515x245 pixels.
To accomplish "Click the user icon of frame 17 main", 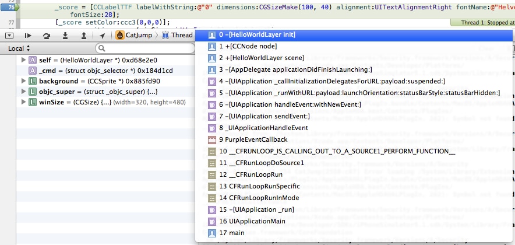I will pos(212,233).
